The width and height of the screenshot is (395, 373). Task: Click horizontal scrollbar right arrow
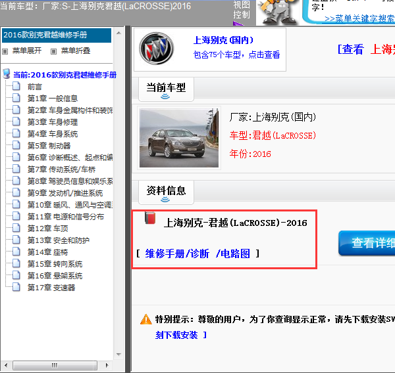(x=107, y=365)
